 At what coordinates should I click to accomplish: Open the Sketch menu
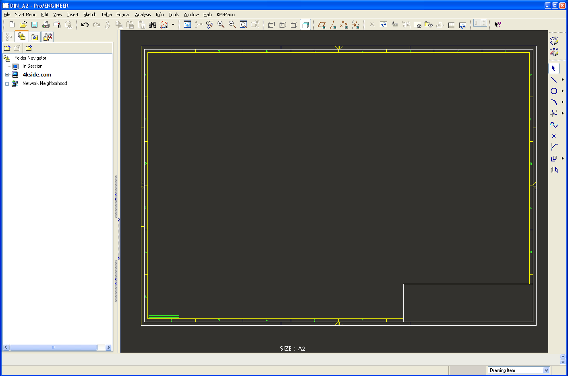(90, 14)
